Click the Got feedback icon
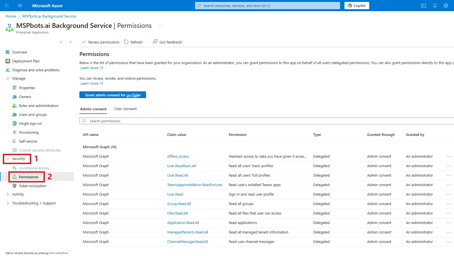The image size is (454, 256). tap(155, 42)
